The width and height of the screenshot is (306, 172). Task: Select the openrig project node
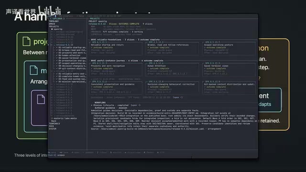58,29
